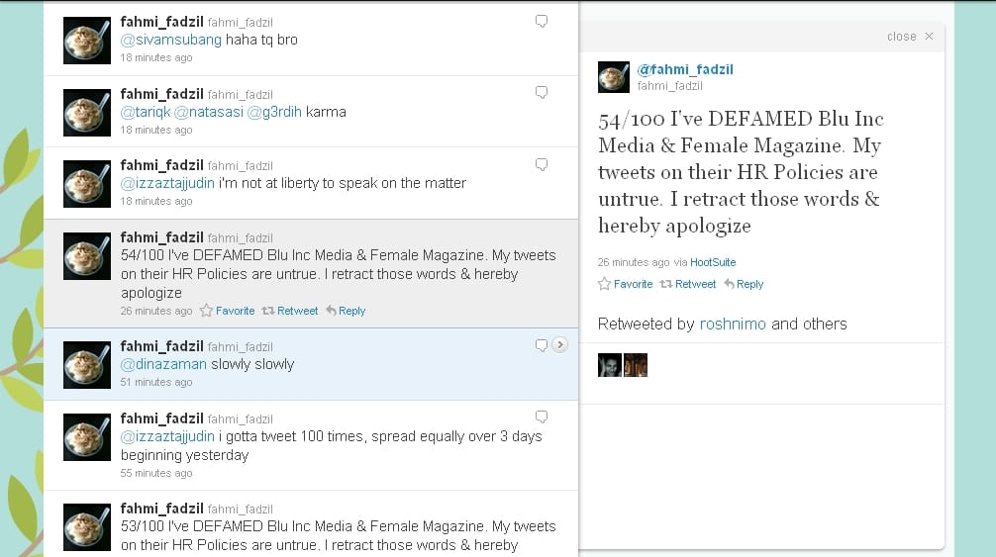This screenshot has width=996, height=557.
Task: Open @tariqk mention link
Action: pos(146,112)
